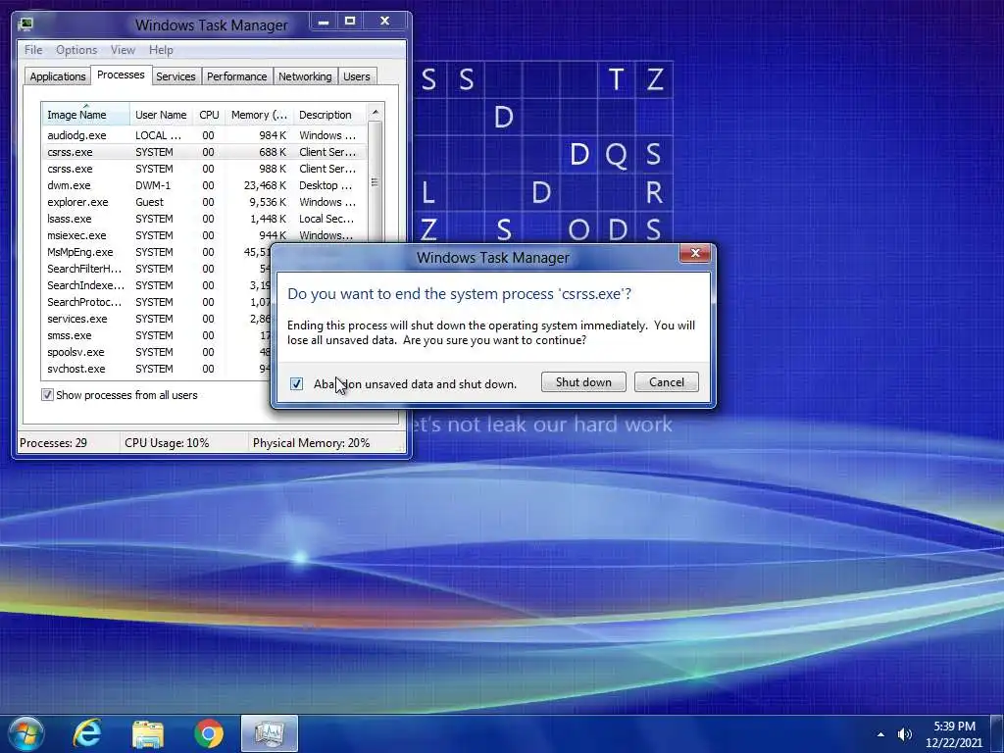
Task: Open Windows Explorer folder icon in taskbar
Action: coord(148,734)
